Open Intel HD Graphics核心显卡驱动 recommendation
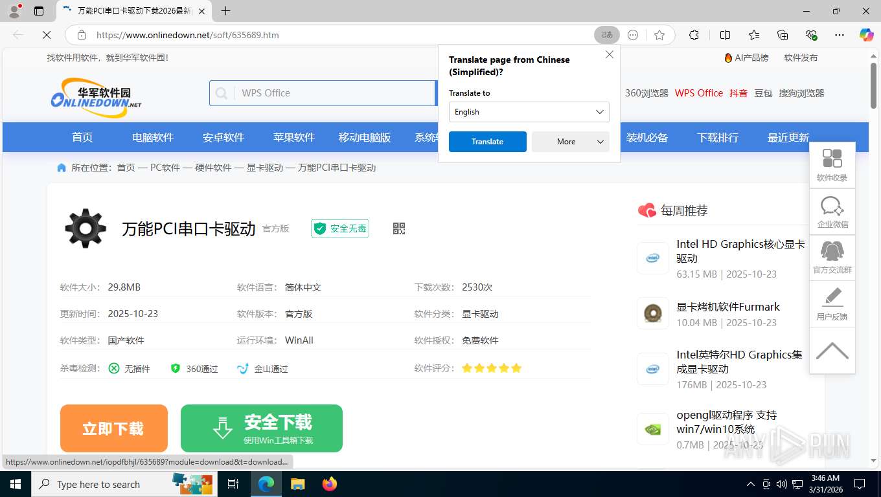 [x=740, y=251]
